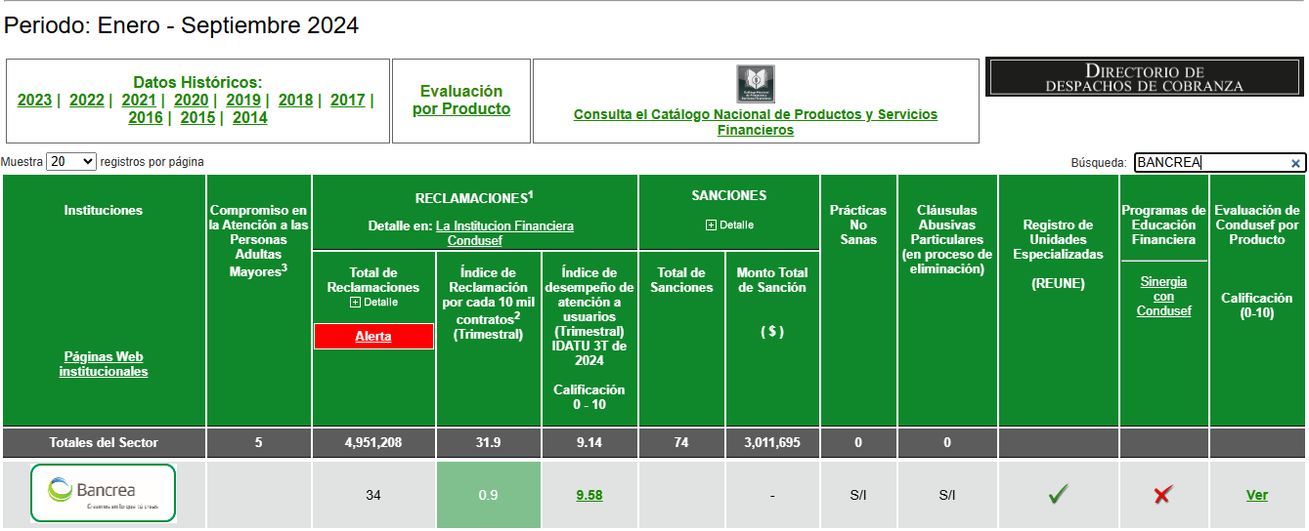The image size is (1309, 531).
Task: Clear the search box with the X icon
Action: (1295, 164)
